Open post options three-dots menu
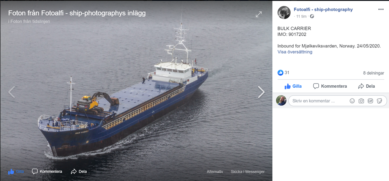This screenshot has width=389, height=181. [x=381, y=9]
